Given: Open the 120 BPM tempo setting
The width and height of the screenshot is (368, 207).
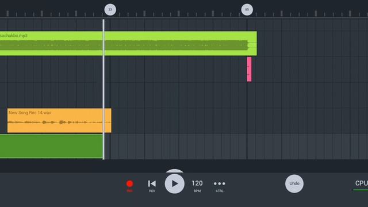Looking at the screenshot, I should tap(197, 186).
